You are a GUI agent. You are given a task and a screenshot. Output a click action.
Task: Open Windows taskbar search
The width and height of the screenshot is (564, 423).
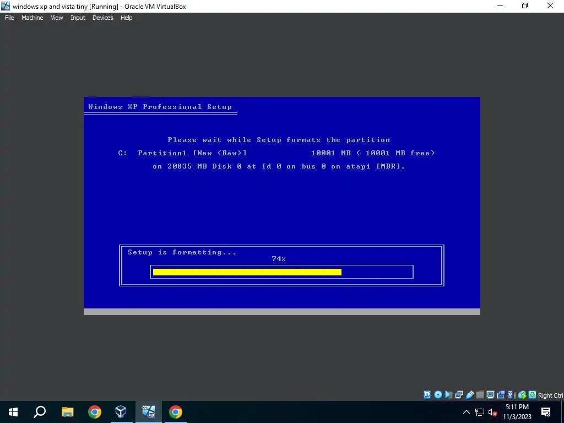tap(40, 412)
